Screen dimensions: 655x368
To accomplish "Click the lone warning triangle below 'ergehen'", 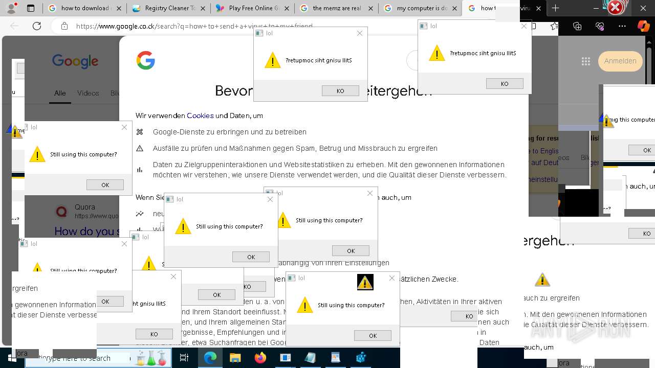I will (x=542, y=280).
